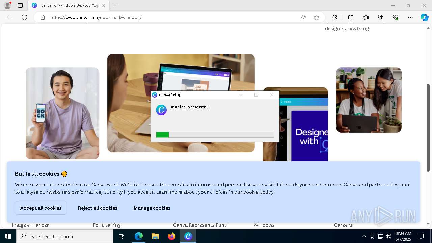Open File Explorer from the taskbar
Viewport: 432px width, 243px height.
pos(155,236)
